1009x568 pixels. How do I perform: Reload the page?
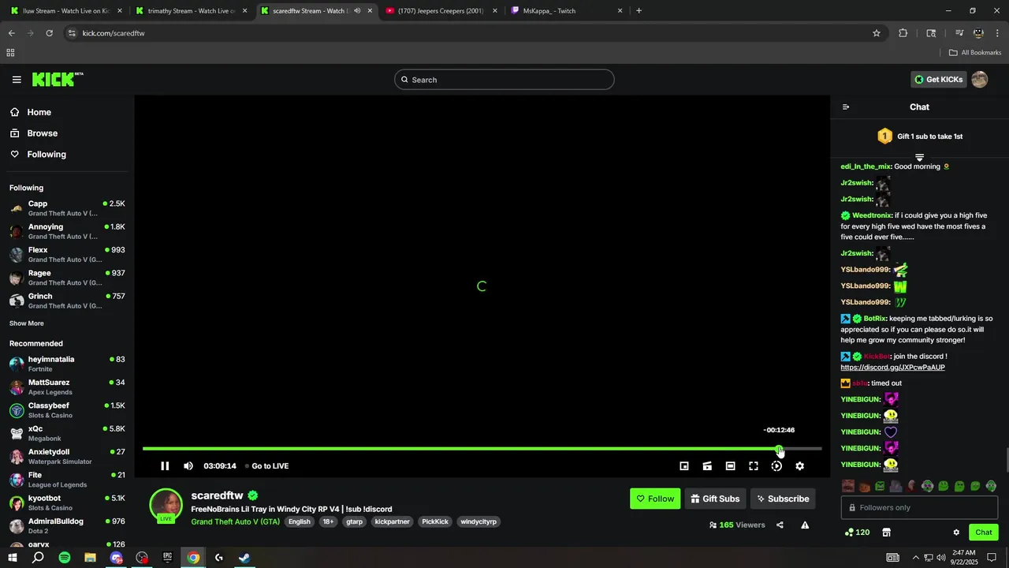tap(49, 33)
